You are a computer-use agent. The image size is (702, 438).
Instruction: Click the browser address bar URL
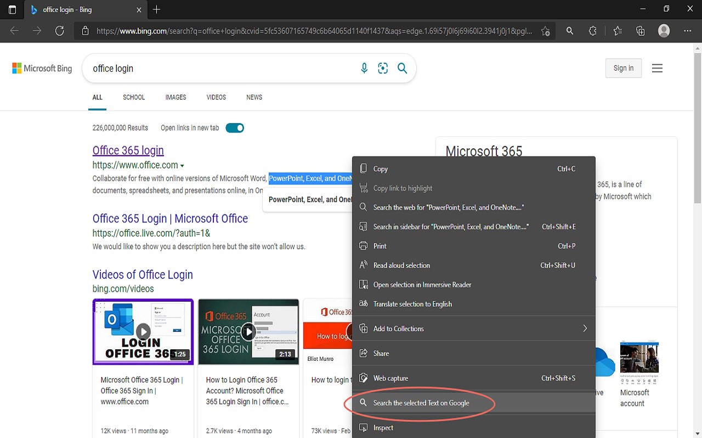[314, 31]
